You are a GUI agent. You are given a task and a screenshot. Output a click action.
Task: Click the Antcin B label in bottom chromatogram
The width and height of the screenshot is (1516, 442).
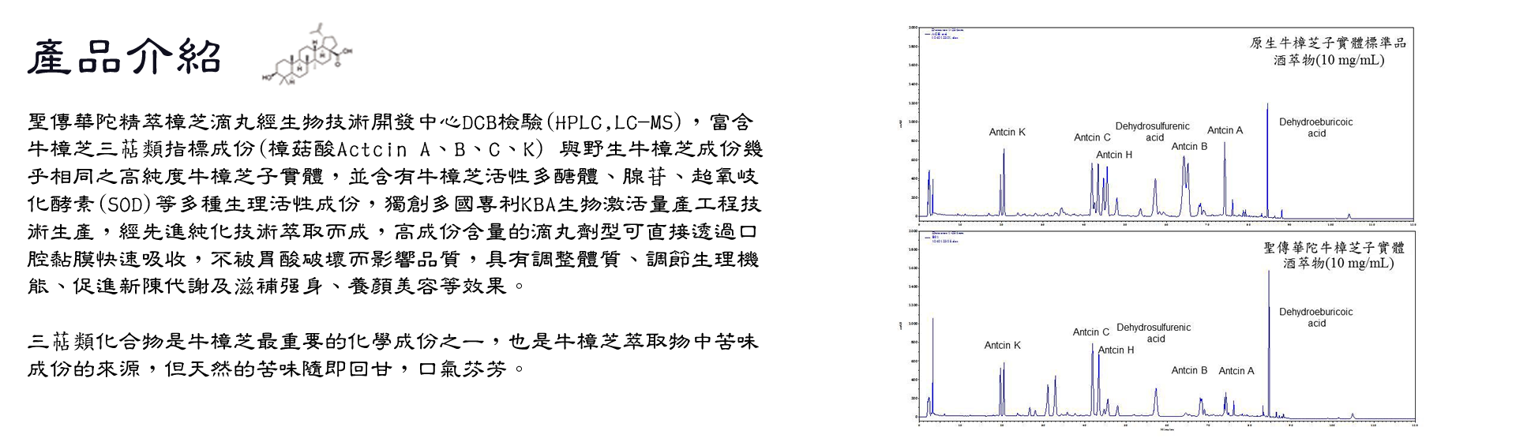tap(1189, 370)
